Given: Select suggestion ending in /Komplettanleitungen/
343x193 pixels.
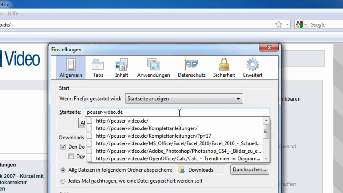Looking at the screenshot, I should click(x=174, y=128).
